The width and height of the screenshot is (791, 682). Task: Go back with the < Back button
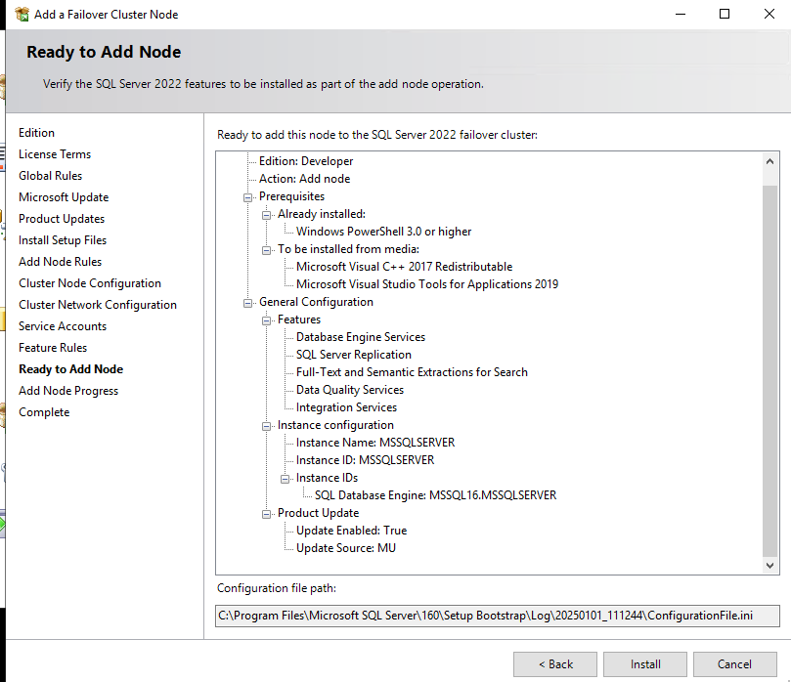click(555, 664)
